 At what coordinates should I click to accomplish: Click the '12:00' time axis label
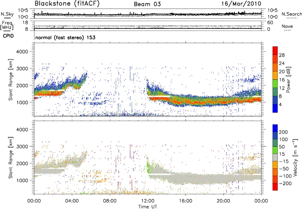pyautogui.click(x=148, y=201)
